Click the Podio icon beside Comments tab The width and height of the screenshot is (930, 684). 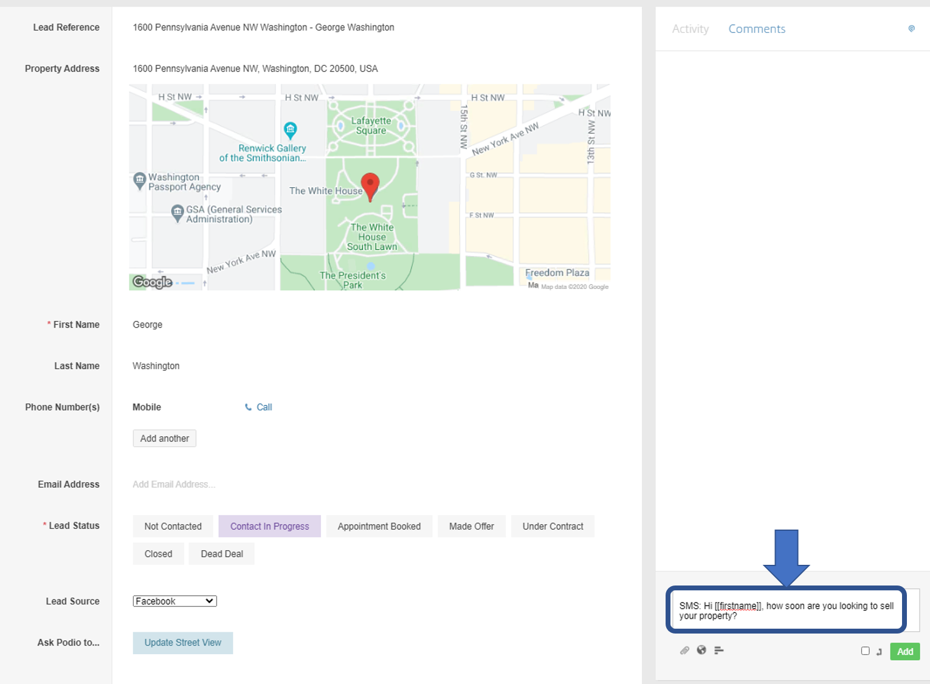911,29
